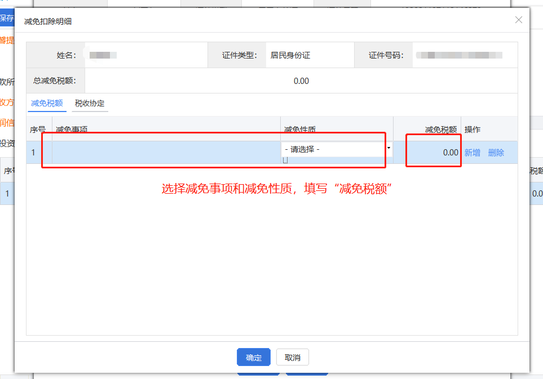The height and width of the screenshot is (379, 543).
Task: Switch to the 减免税额 tab
Action: [47, 104]
